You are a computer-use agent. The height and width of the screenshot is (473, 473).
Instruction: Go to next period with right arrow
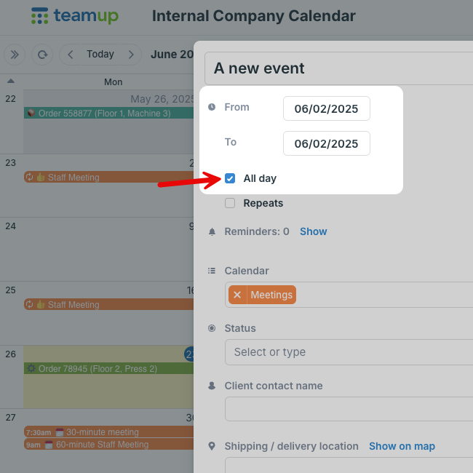point(130,55)
